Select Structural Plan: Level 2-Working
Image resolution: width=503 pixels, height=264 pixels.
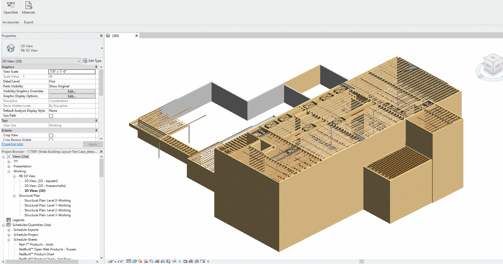48,210
